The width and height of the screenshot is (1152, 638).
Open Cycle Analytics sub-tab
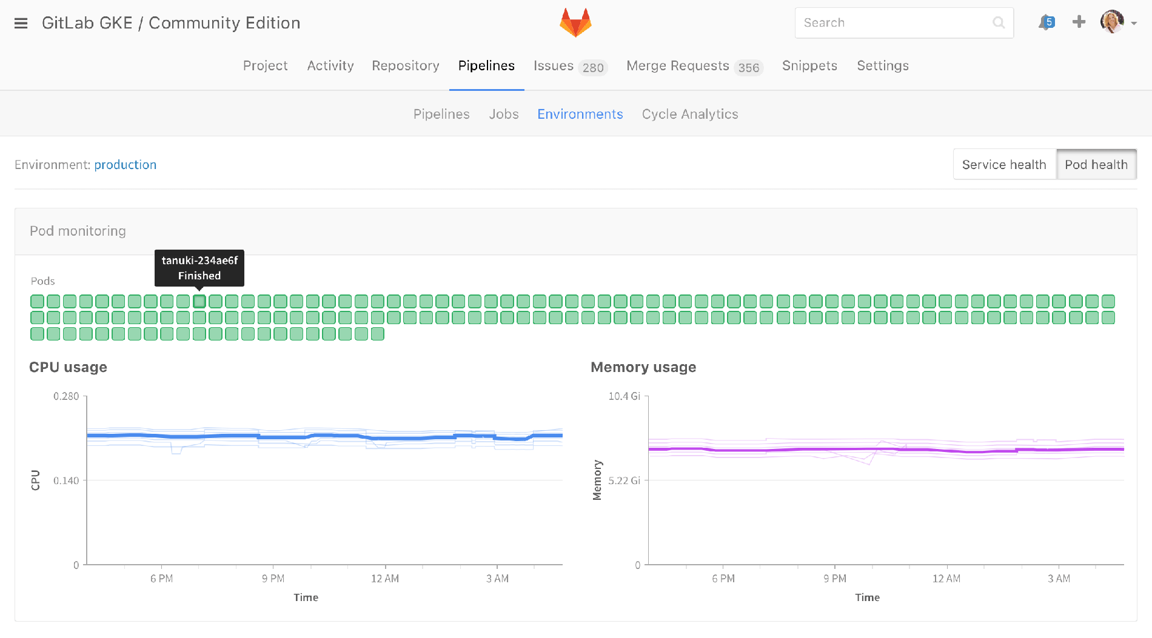tap(690, 115)
